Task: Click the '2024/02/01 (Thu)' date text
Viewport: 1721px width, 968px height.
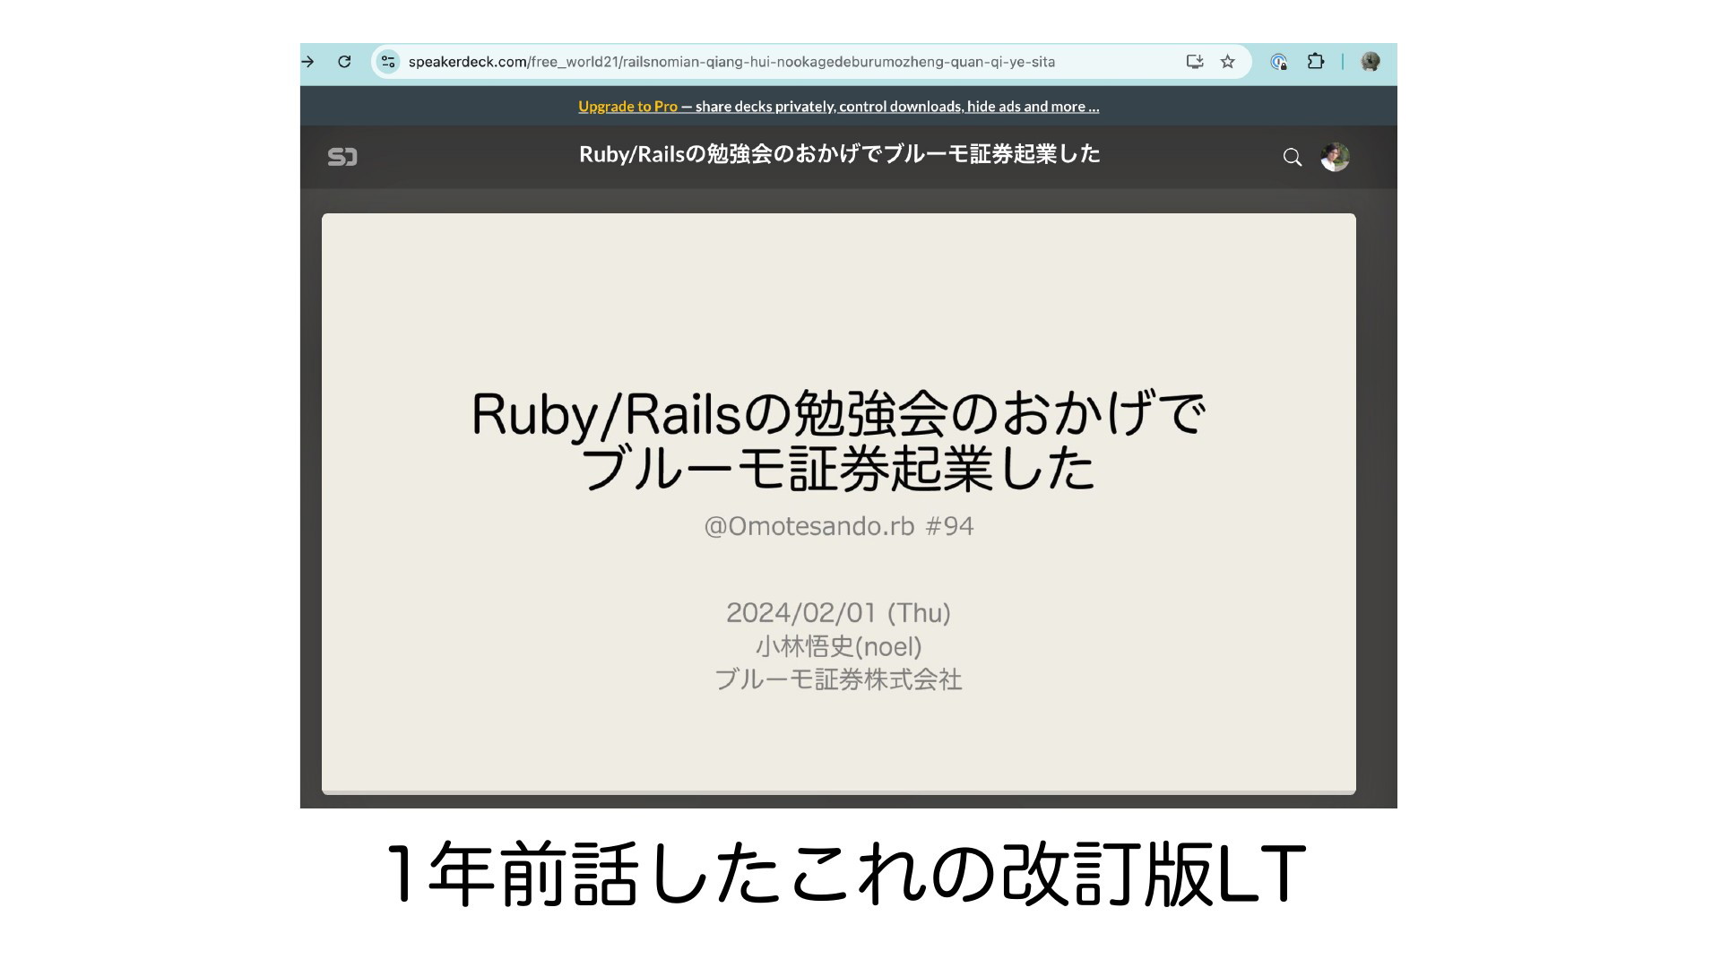Action: coord(838,613)
